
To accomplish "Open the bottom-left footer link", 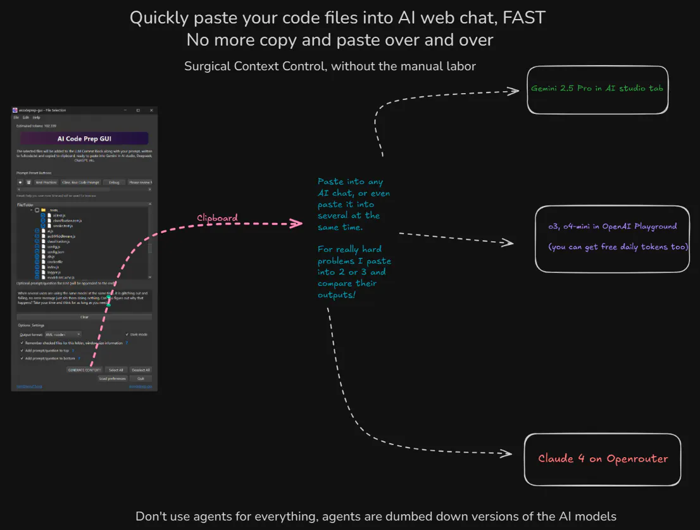I will pos(29,387).
